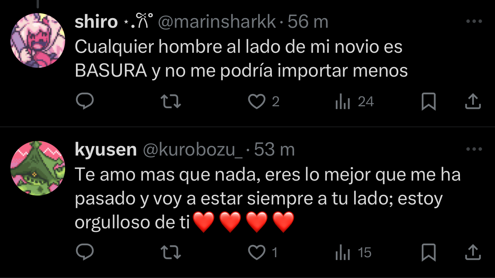Retweet shiro's post about BASURA
Image resolution: width=495 pixels, height=278 pixels.
pyautogui.click(x=171, y=102)
